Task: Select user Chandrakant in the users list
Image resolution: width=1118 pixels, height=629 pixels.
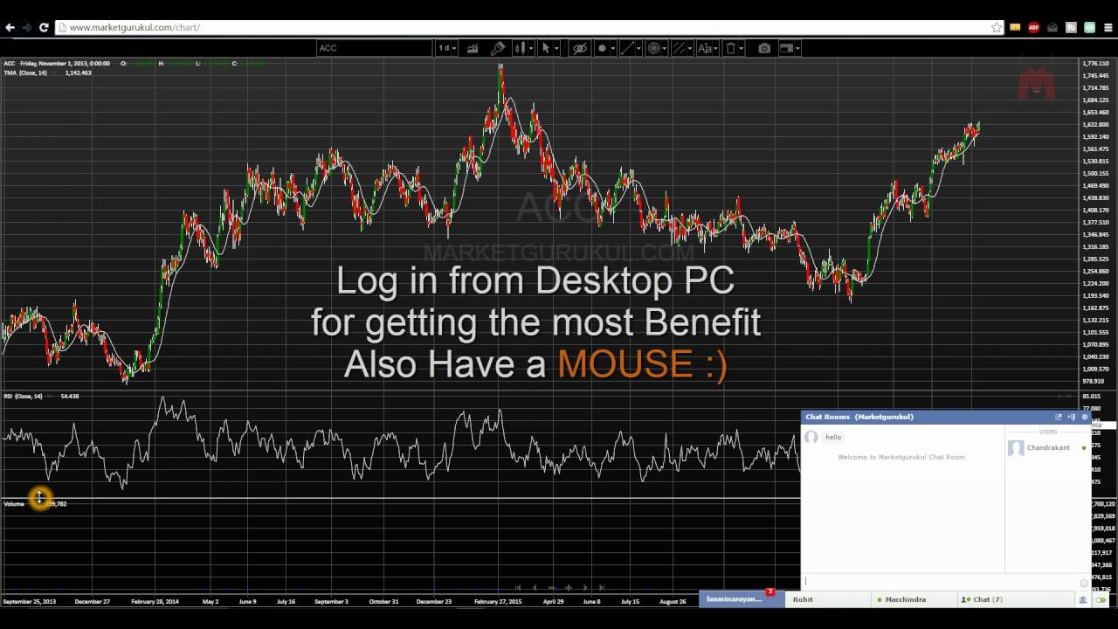Action: coord(1048,448)
